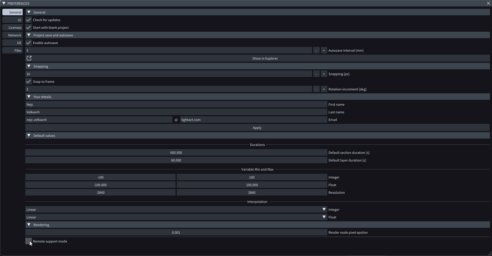Uncheck Check for updates
This screenshot has height=256, width=492.
29,20
